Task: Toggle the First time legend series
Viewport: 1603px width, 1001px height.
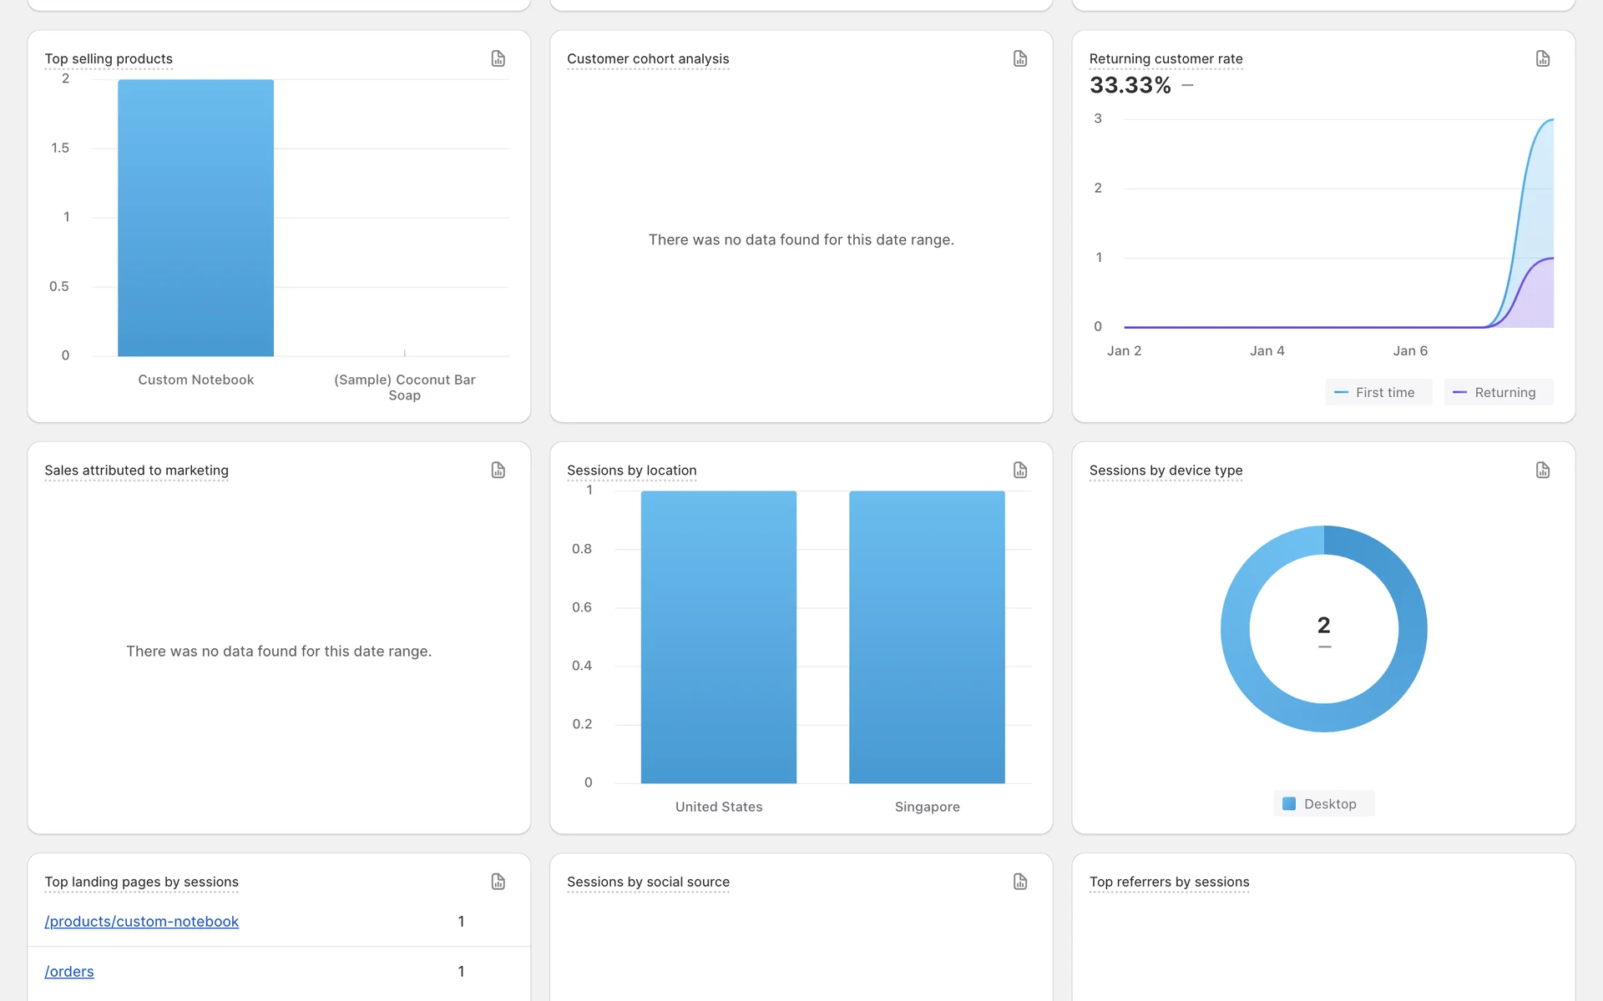Action: (1378, 392)
